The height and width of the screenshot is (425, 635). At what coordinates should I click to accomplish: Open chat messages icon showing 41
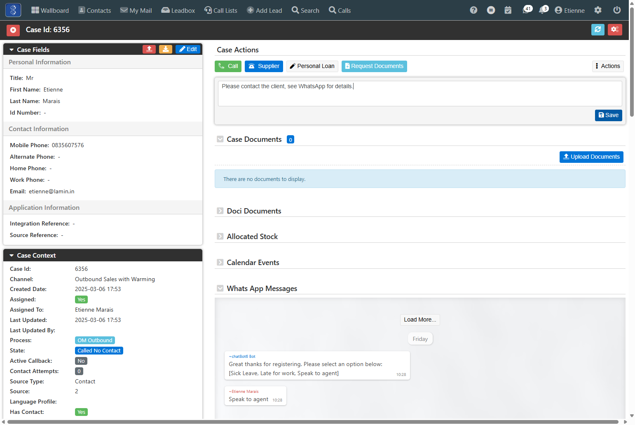[x=527, y=9]
